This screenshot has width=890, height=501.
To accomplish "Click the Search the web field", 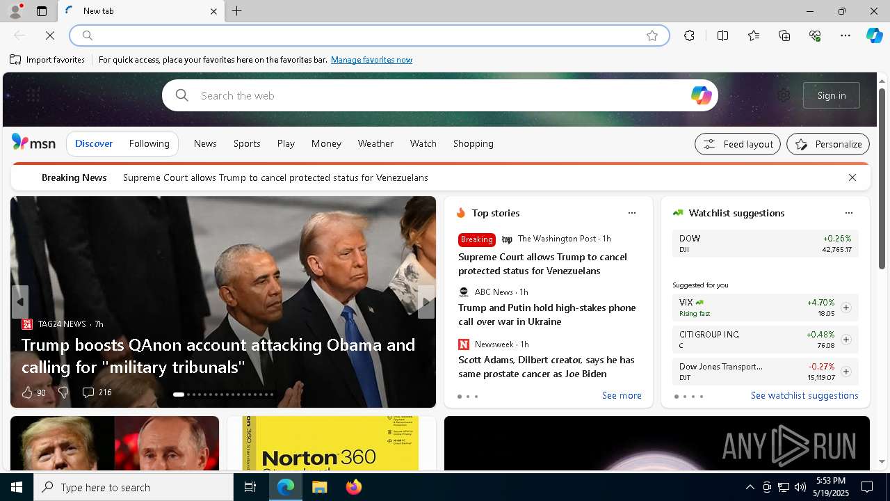I will [x=440, y=95].
